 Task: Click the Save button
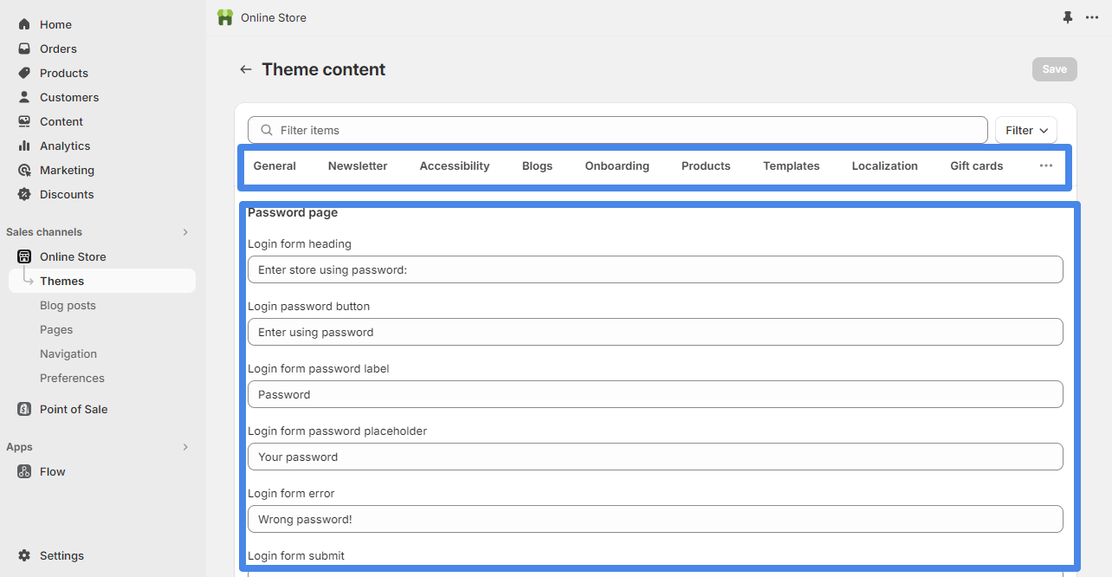[x=1054, y=69]
